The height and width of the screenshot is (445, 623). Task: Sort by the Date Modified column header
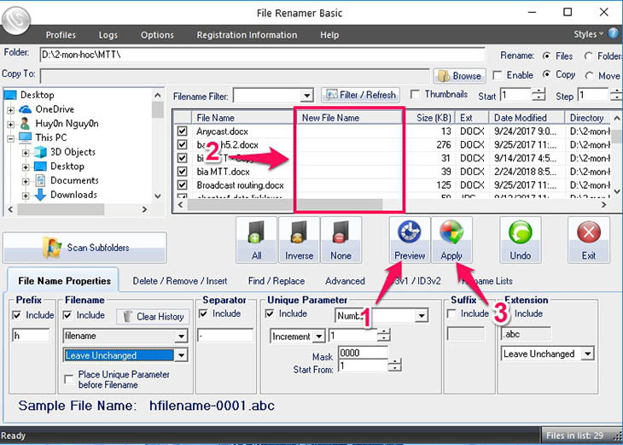[x=527, y=118]
